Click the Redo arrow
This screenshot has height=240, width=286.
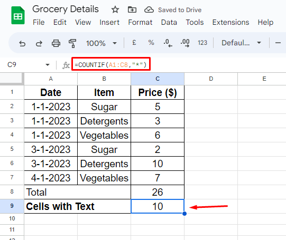coord(39,43)
